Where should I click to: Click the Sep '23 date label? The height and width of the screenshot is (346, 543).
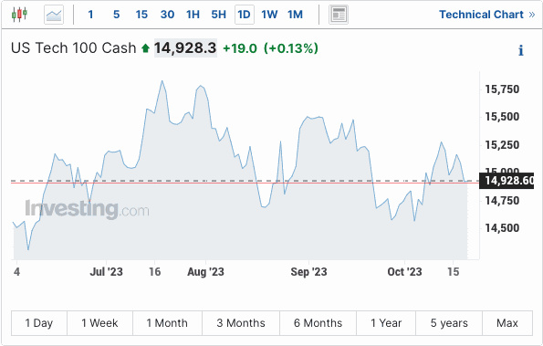(308, 272)
